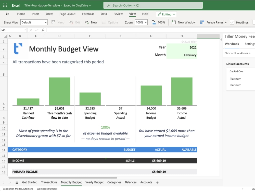Open the Page Layout ribbon tab
This screenshot has height=191, width=255.
click(x=67, y=14)
